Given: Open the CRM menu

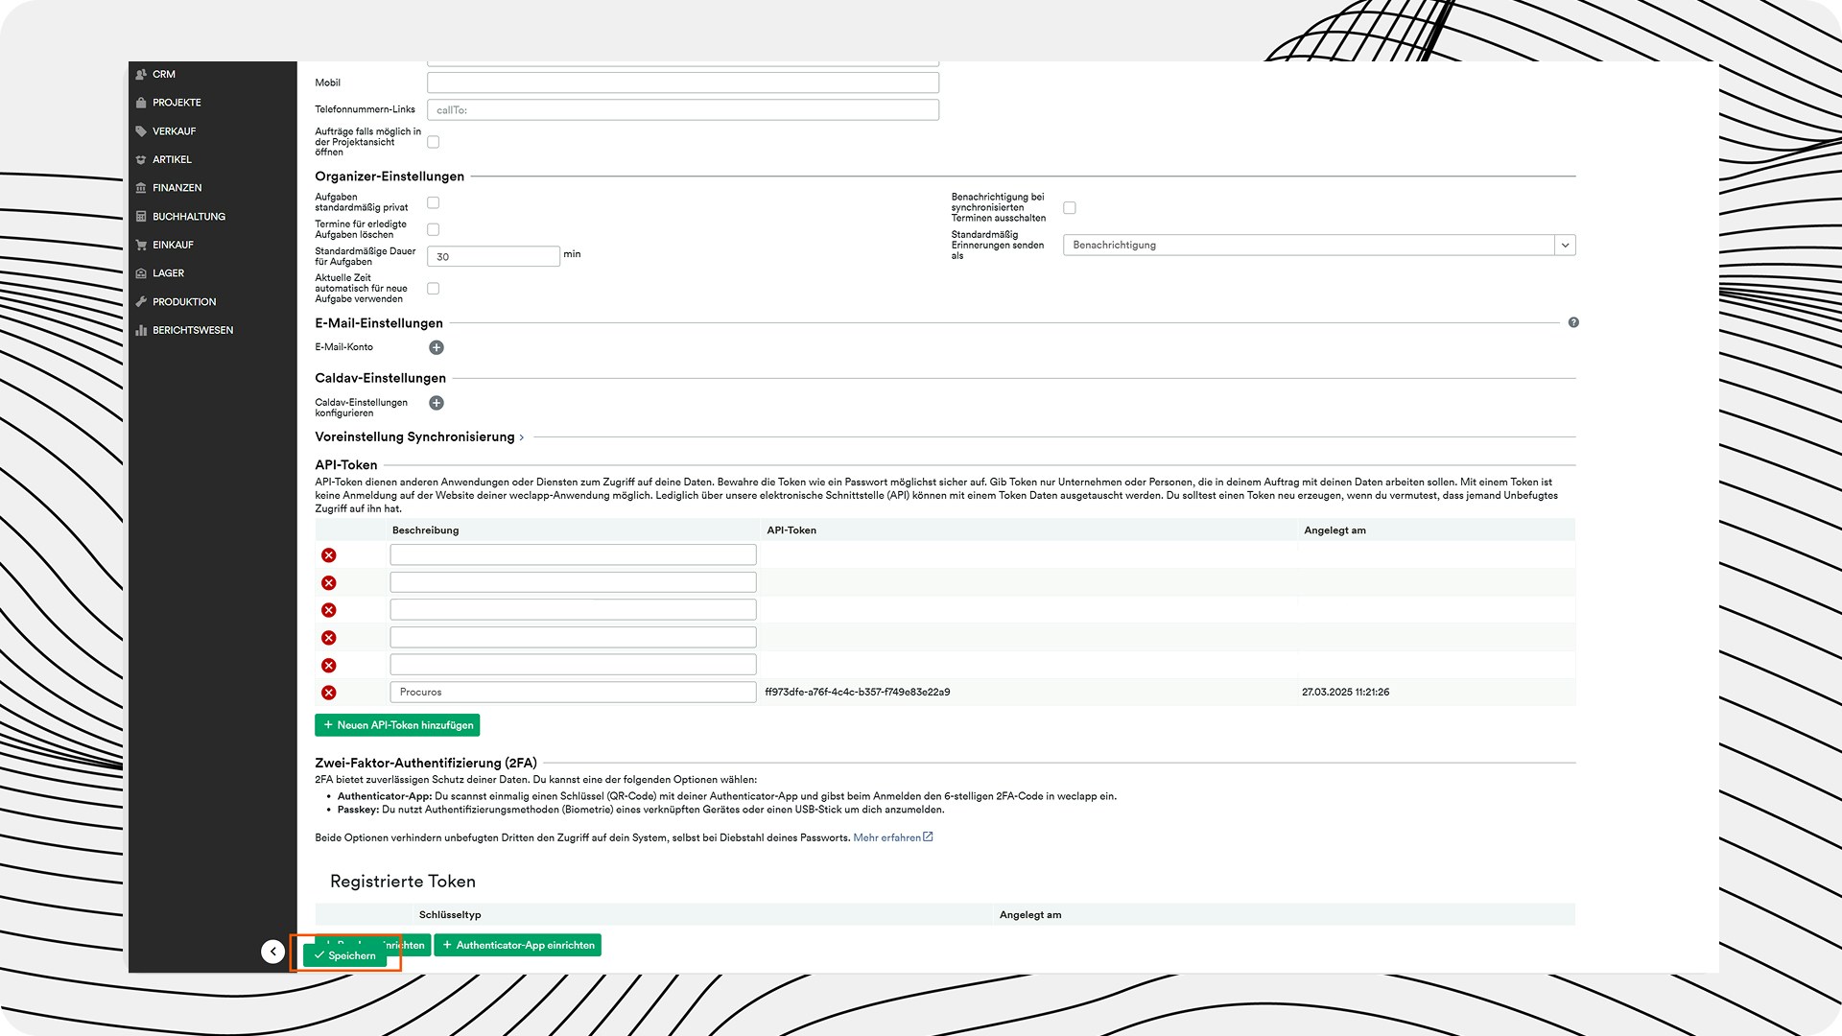Looking at the screenshot, I should pyautogui.click(x=164, y=74).
